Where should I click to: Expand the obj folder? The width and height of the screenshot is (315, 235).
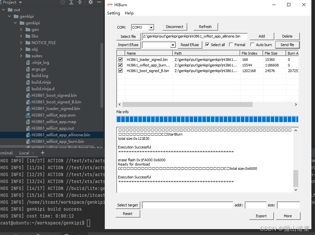click(x=21, y=49)
